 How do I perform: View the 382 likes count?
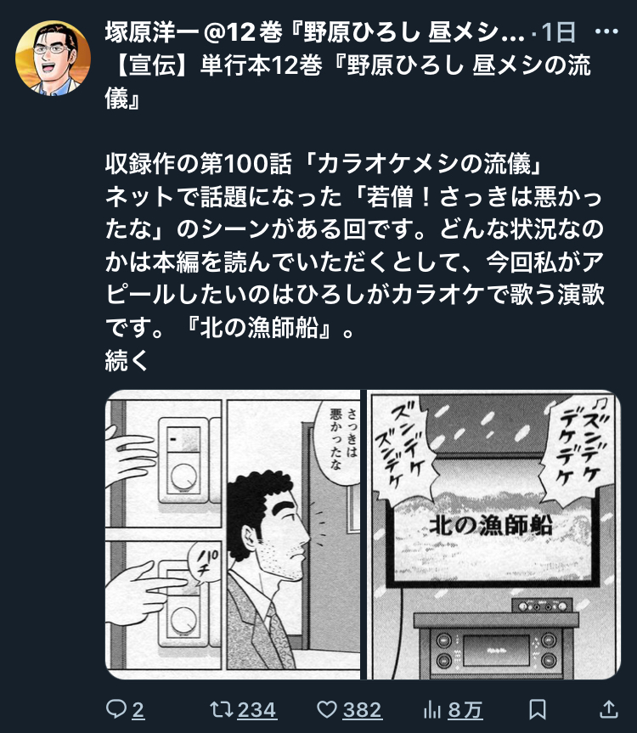coord(363,710)
